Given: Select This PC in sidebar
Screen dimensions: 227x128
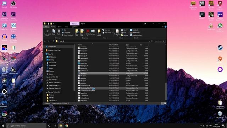Looking at the screenshot, I should [49, 54].
